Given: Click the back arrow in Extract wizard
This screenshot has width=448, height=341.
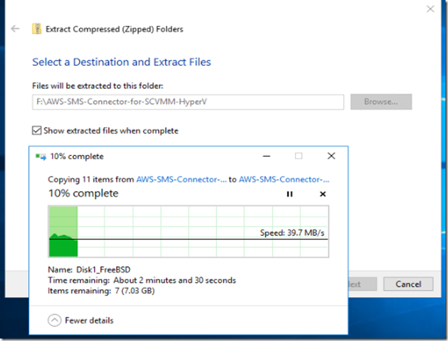Looking at the screenshot, I should 15,29.
